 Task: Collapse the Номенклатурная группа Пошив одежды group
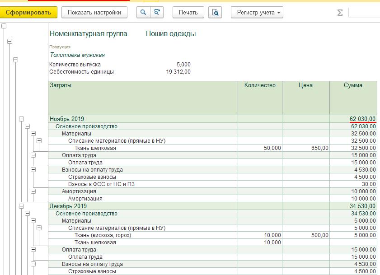tap(9, 41)
